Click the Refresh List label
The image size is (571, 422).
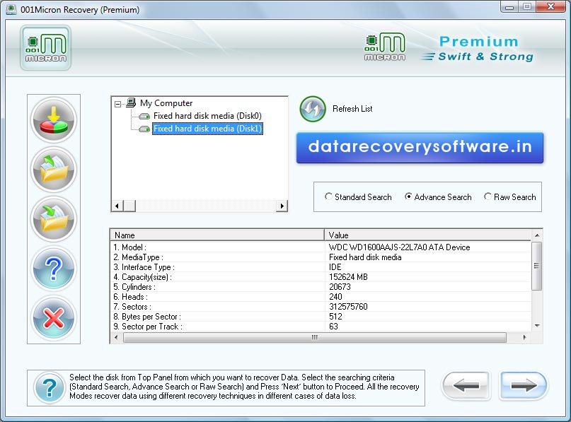352,109
